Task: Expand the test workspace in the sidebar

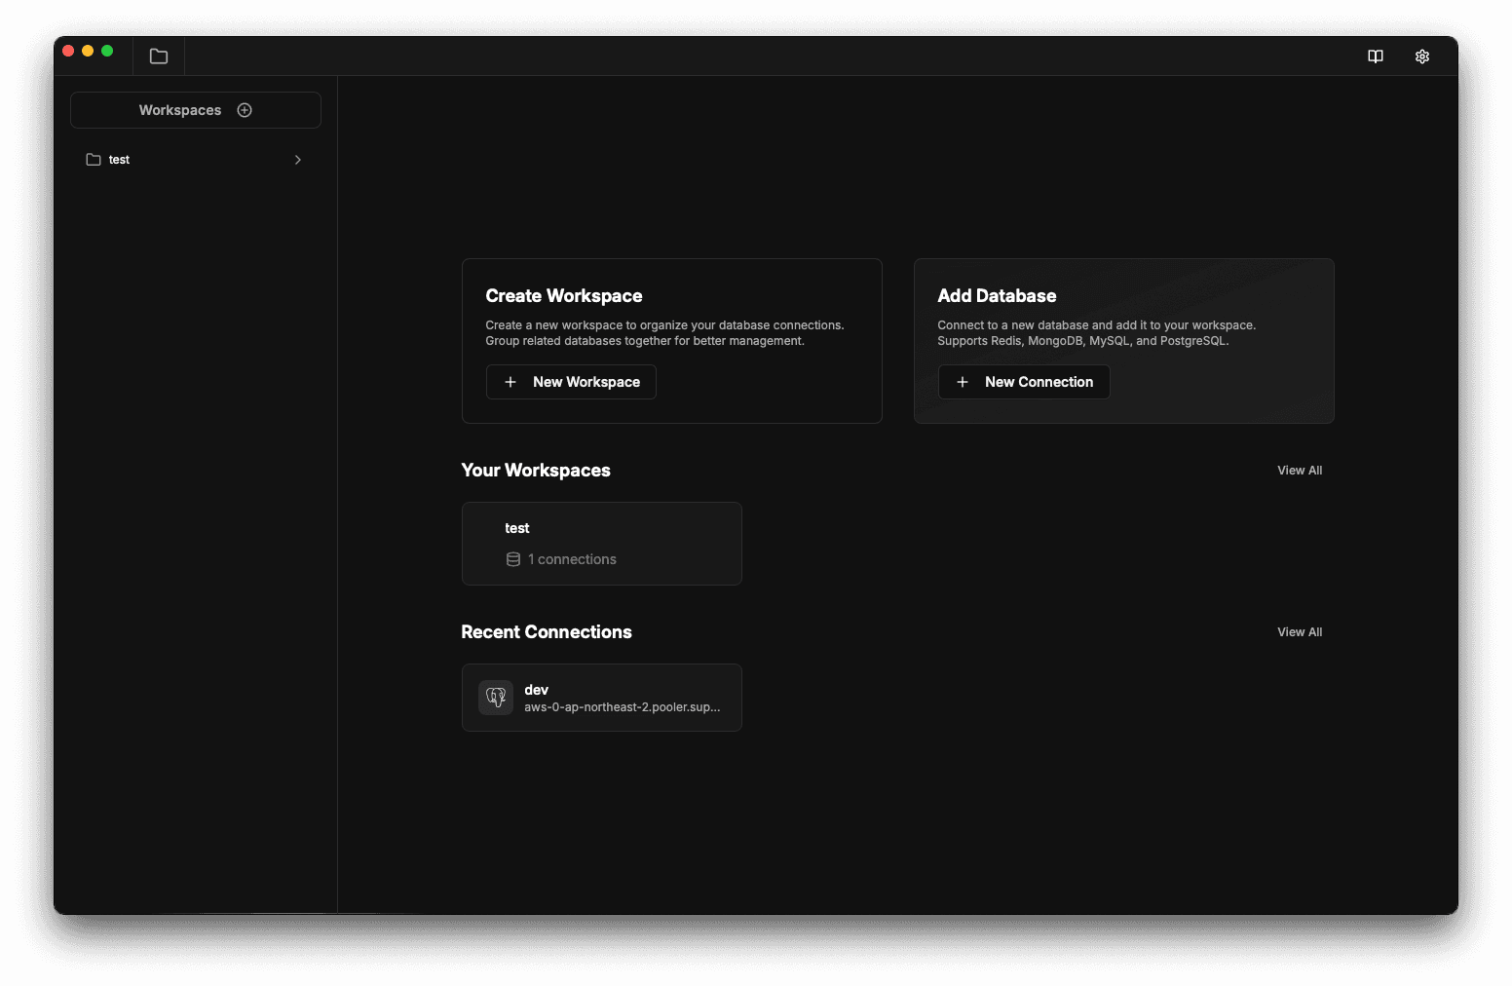Action: (x=298, y=160)
